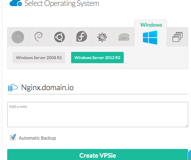Select the Debian OS icon tab
Image resolution: width=191 pixels, height=160 pixels.
point(39,37)
